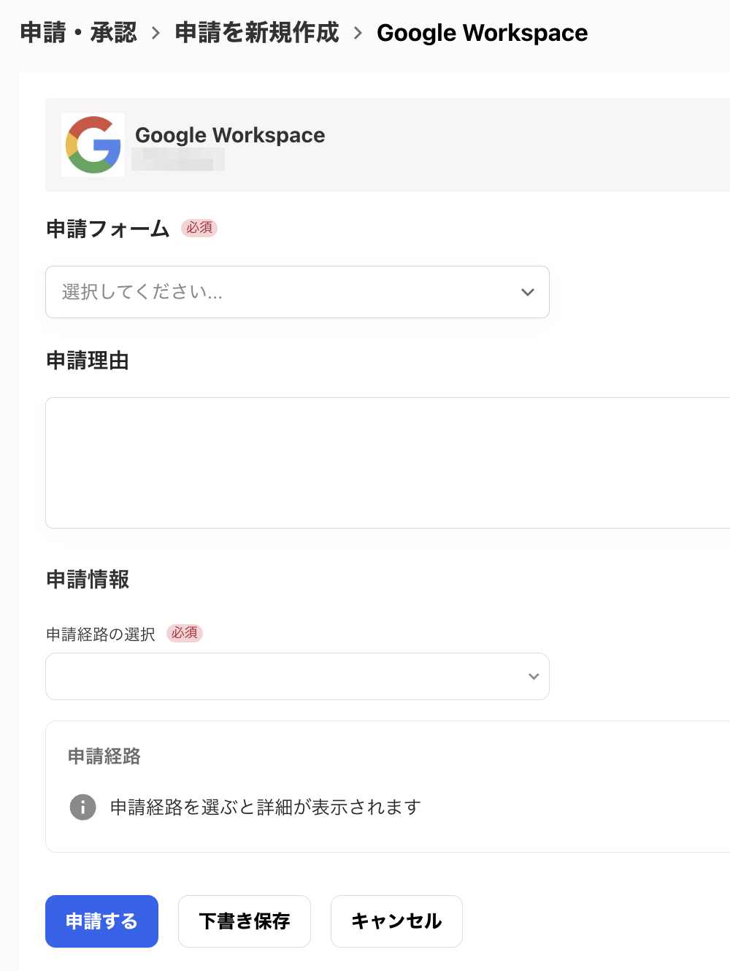Open the 申請経路の選択 dropdown
This screenshot has height=971, width=730.
[x=297, y=676]
